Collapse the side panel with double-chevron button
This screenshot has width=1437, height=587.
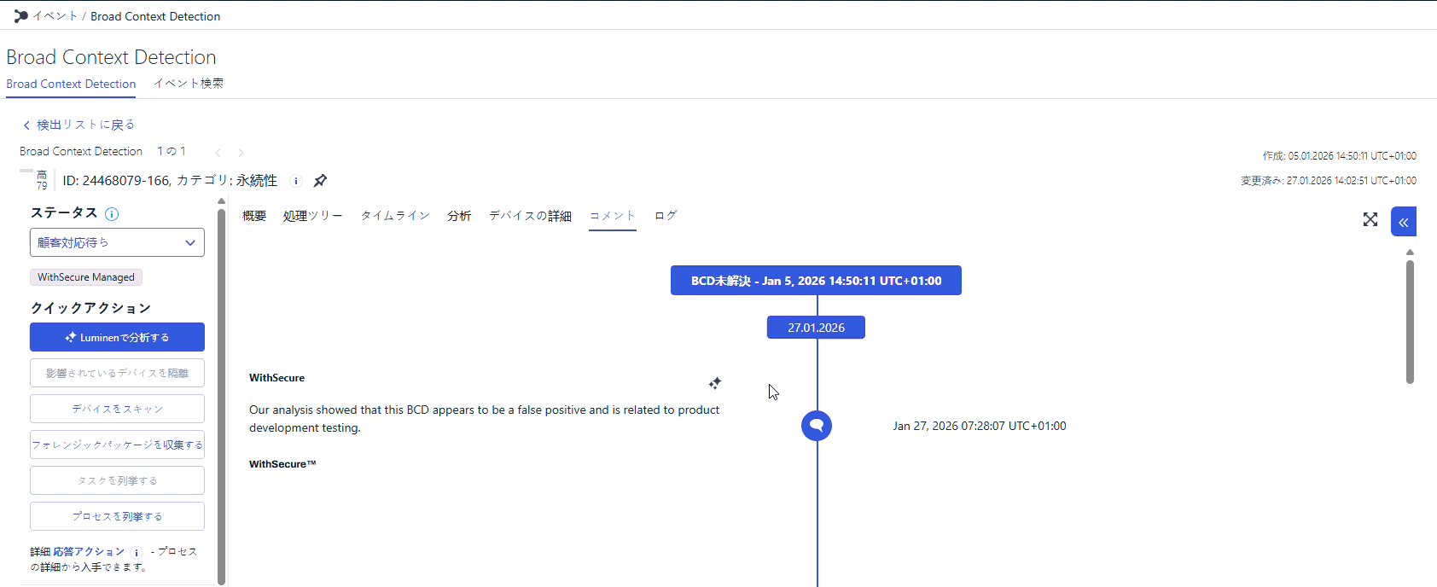click(1404, 222)
